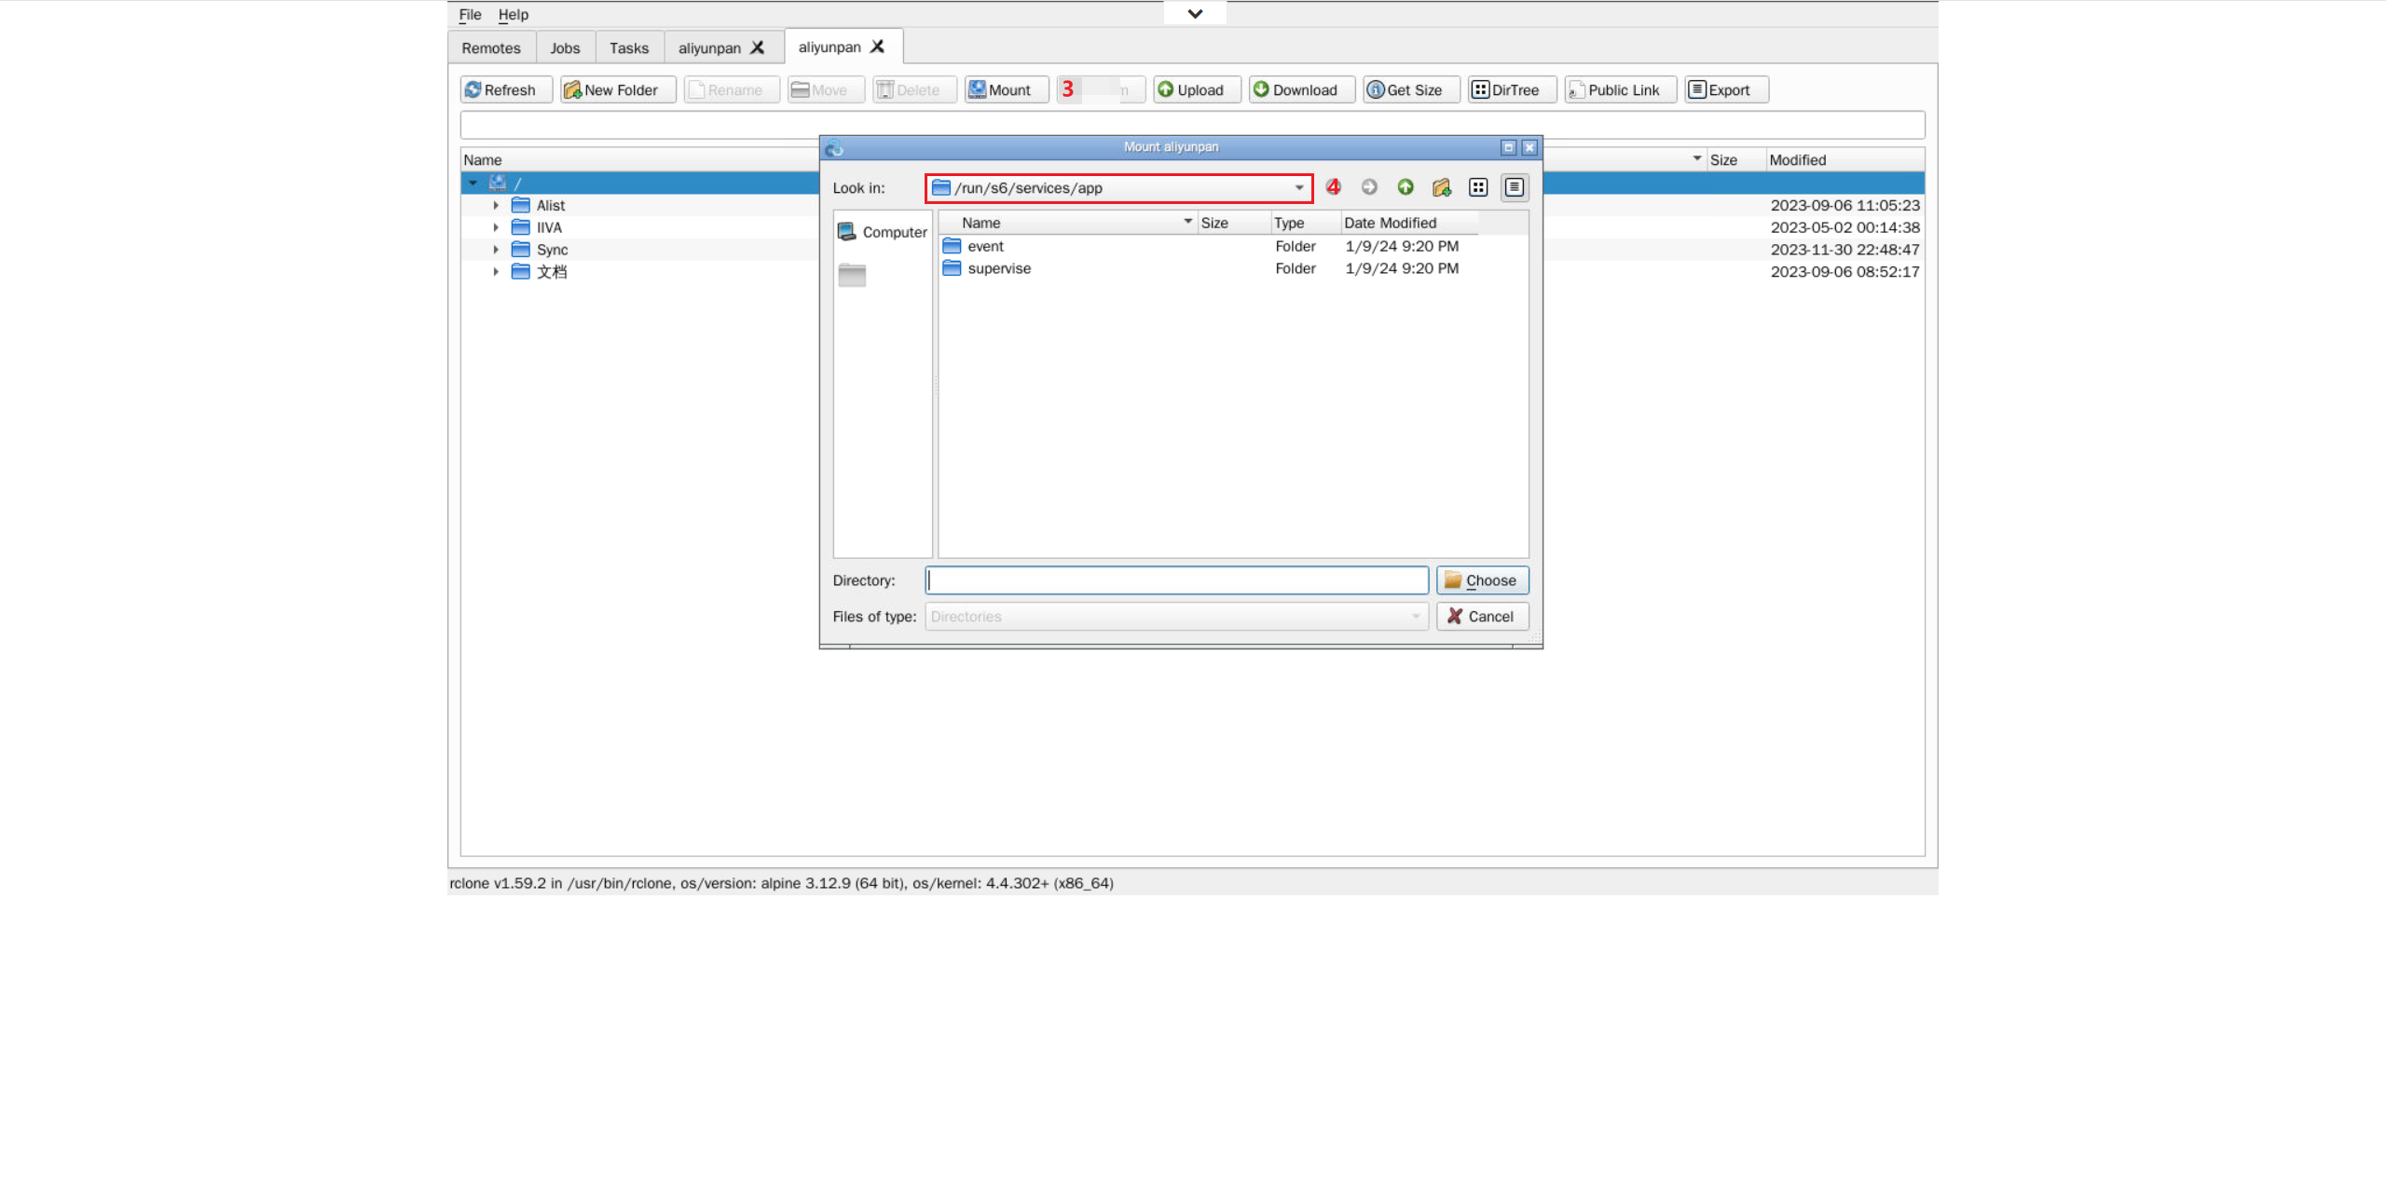Click the parent directory green up arrow

[1405, 187]
